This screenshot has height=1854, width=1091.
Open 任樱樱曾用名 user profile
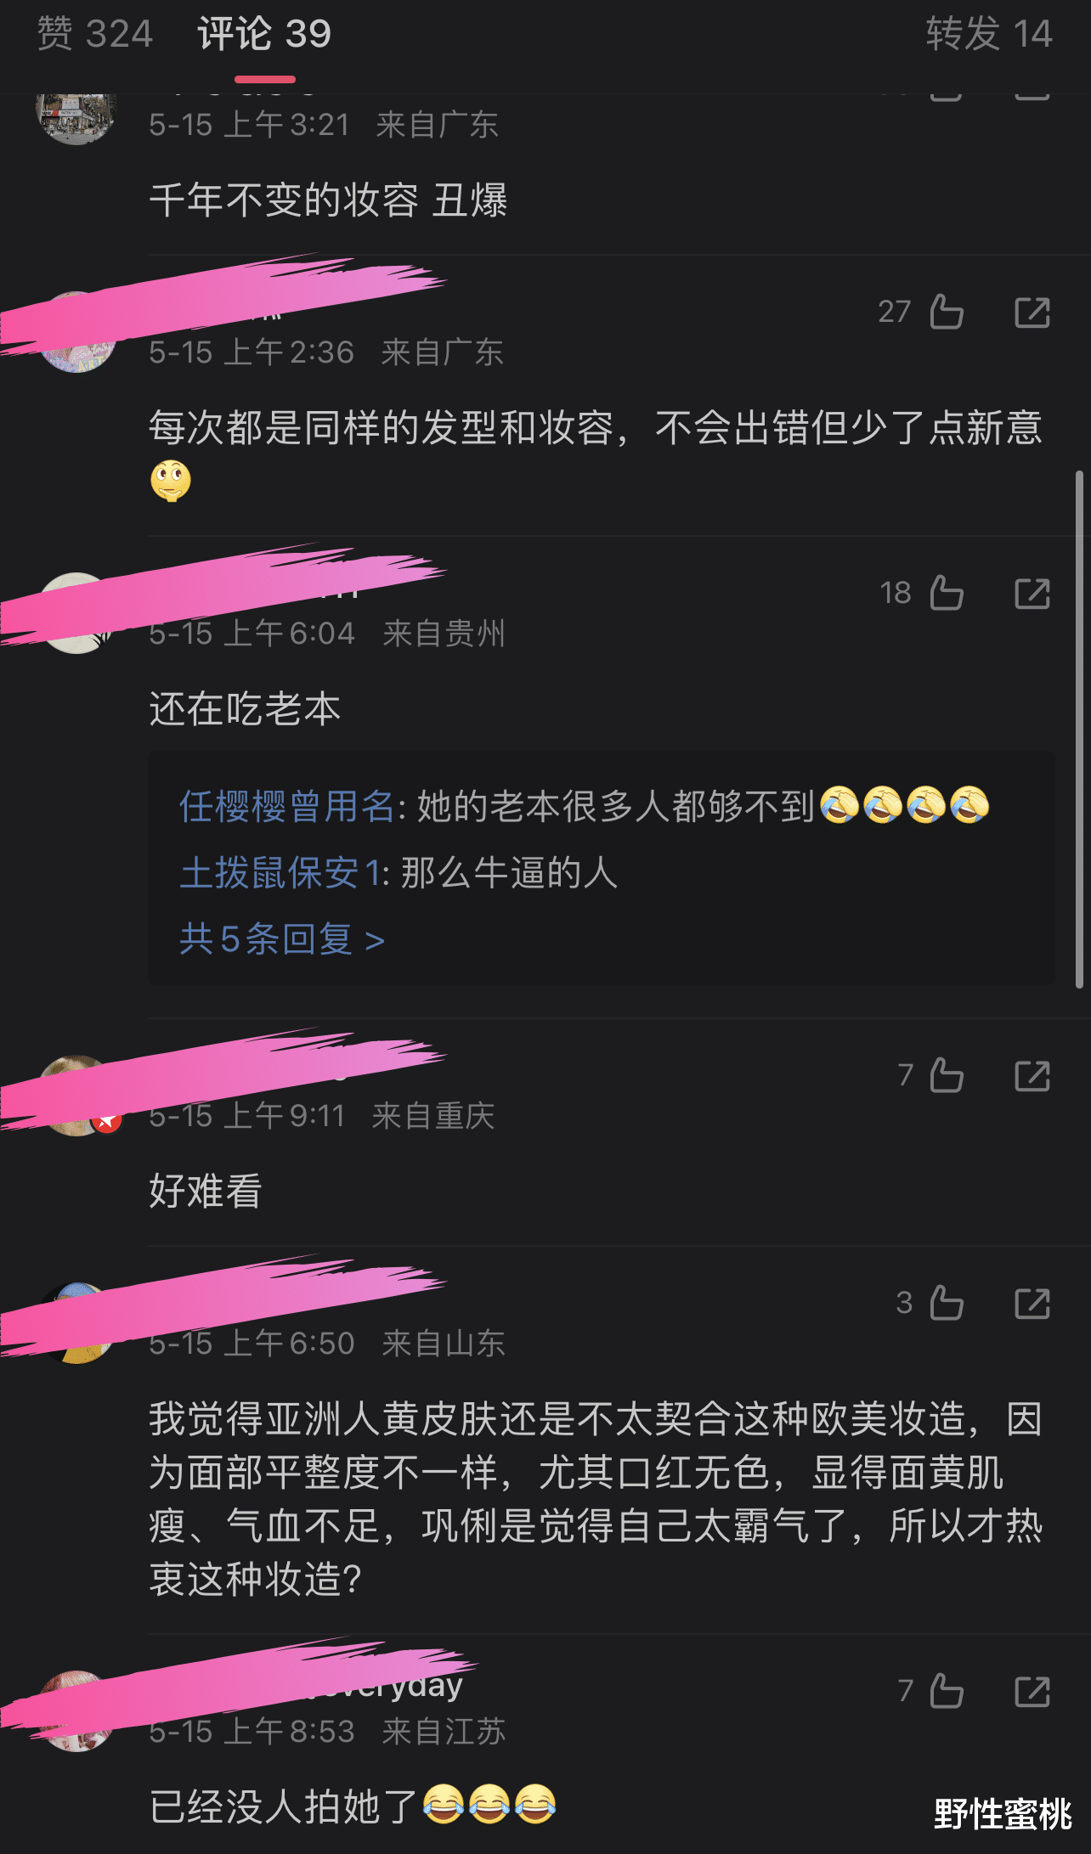[286, 806]
